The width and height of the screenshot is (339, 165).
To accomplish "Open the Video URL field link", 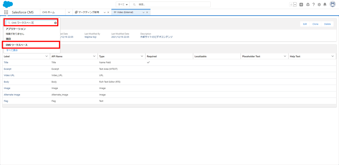I will click(9, 75).
